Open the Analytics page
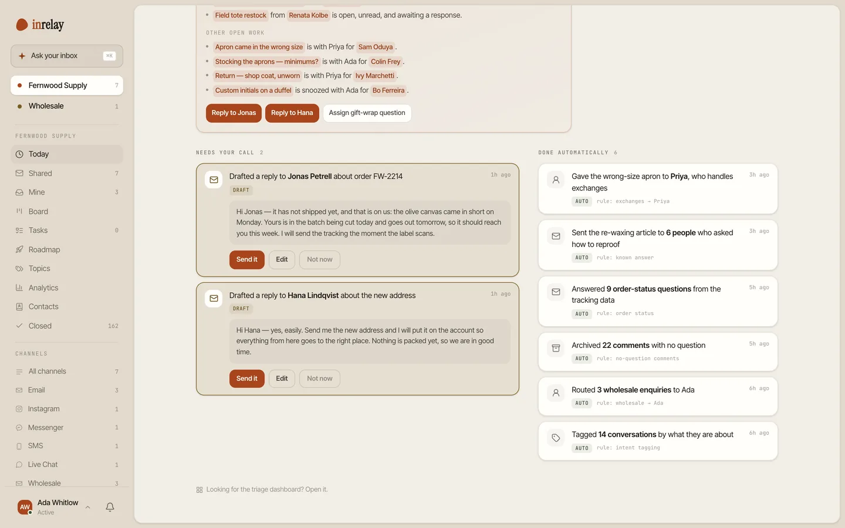 tap(67, 287)
